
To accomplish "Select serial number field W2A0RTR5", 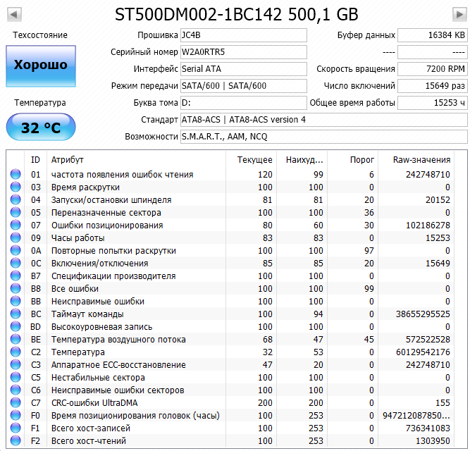I will tap(243, 52).
